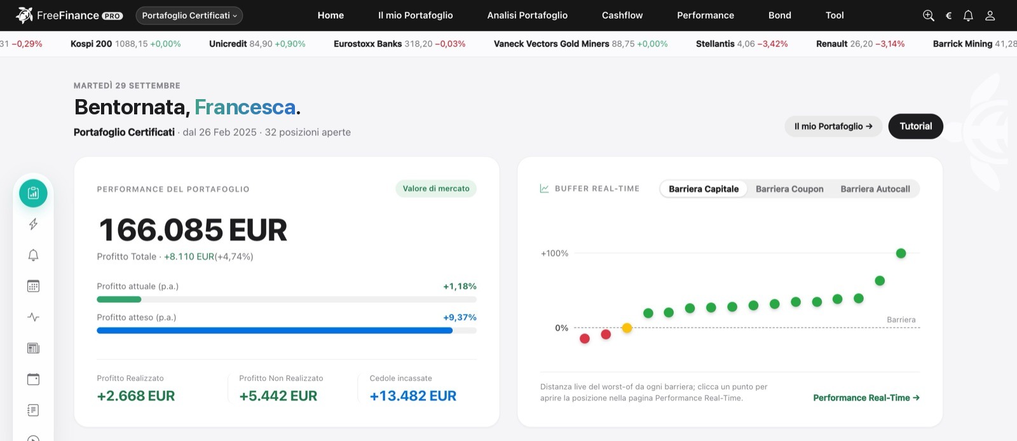Open notifications bell in the top bar
Image resolution: width=1017 pixels, height=441 pixels.
click(968, 16)
